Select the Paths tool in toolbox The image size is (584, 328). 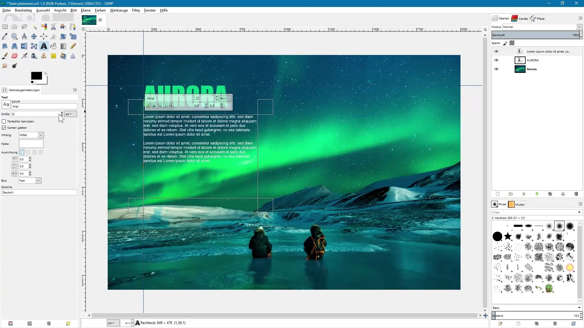[73, 27]
